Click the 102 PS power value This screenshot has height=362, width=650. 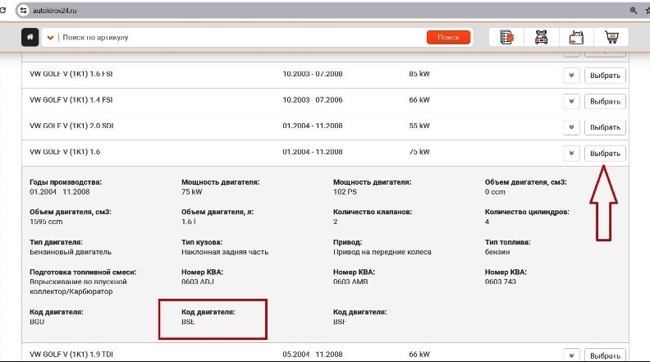tap(345, 192)
